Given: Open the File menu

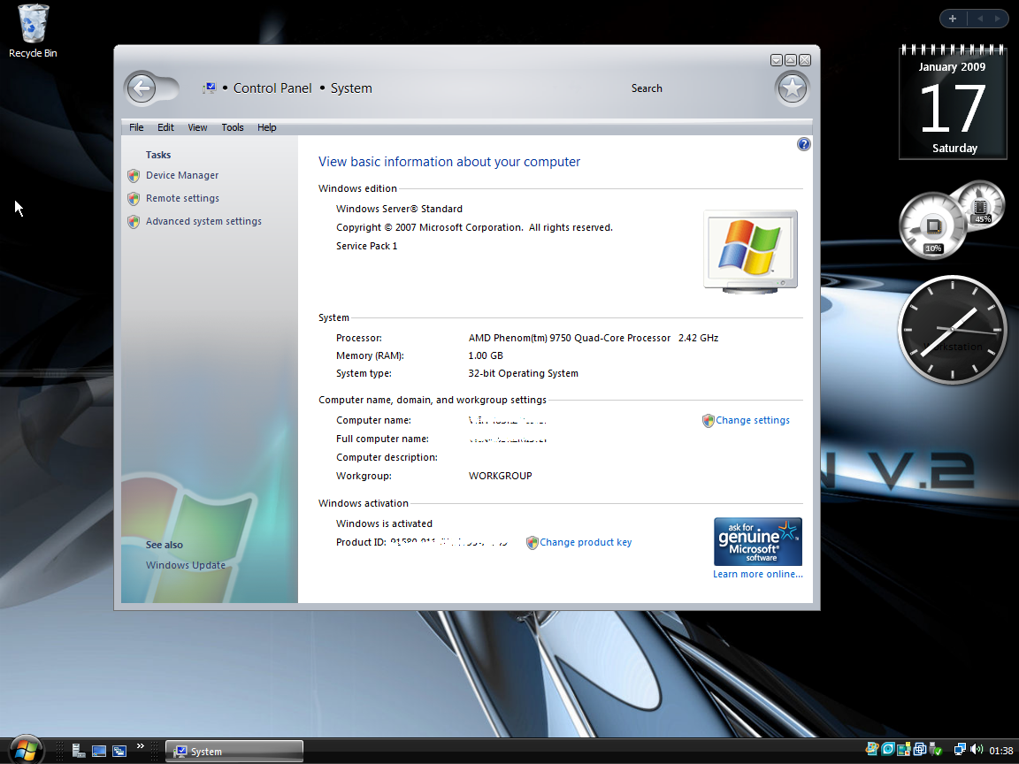Looking at the screenshot, I should click(136, 127).
